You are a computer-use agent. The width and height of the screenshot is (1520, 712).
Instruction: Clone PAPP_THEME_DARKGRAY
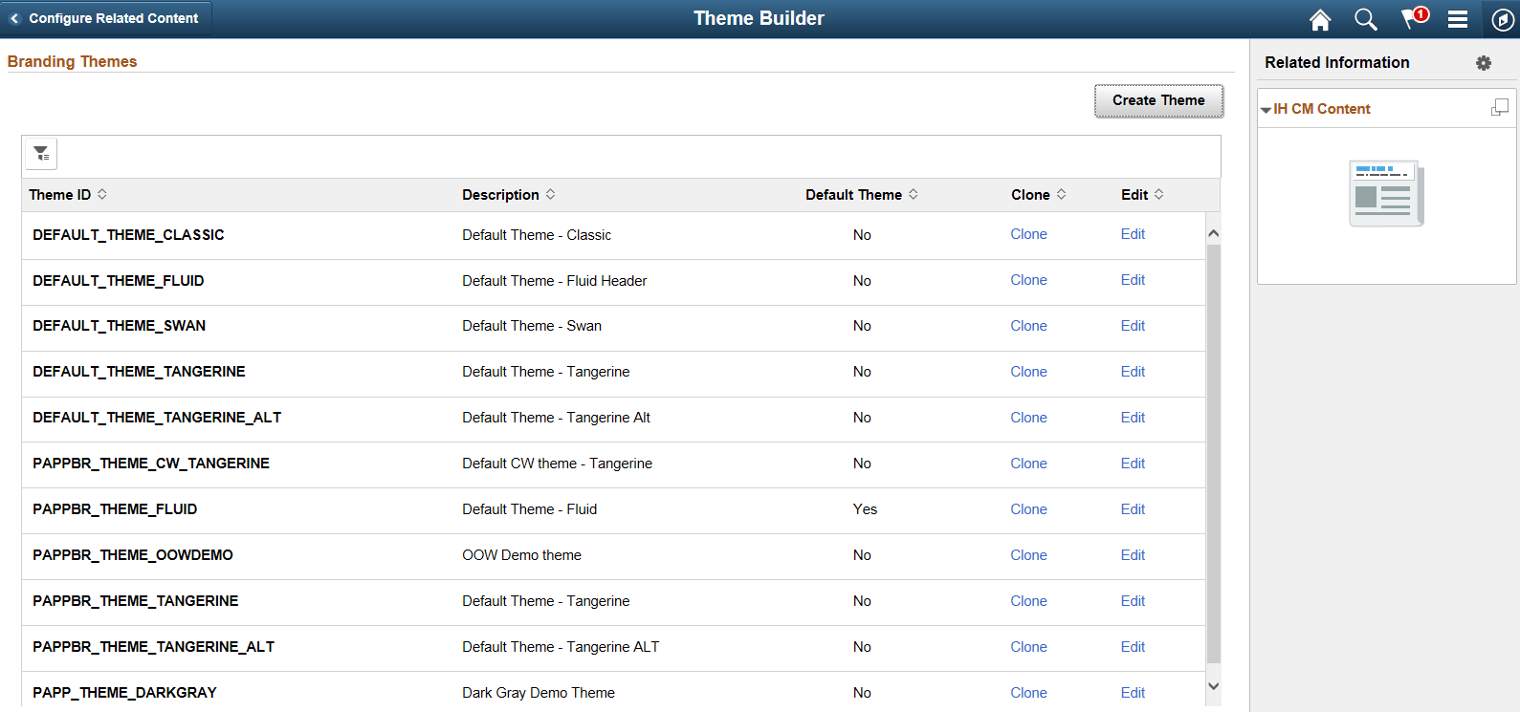pyautogui.click(x=1028, y=693)
